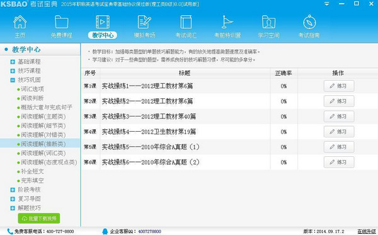The width and height of the screenshot is (378, 235).
Task: Expand the 解题技巧 tree node
Action: 13,209
